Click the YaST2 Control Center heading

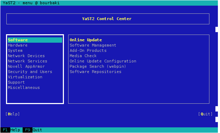pyautogui.click(x=107, y=19)
